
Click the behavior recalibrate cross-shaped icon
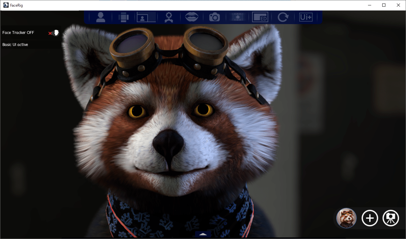[123, 17]
